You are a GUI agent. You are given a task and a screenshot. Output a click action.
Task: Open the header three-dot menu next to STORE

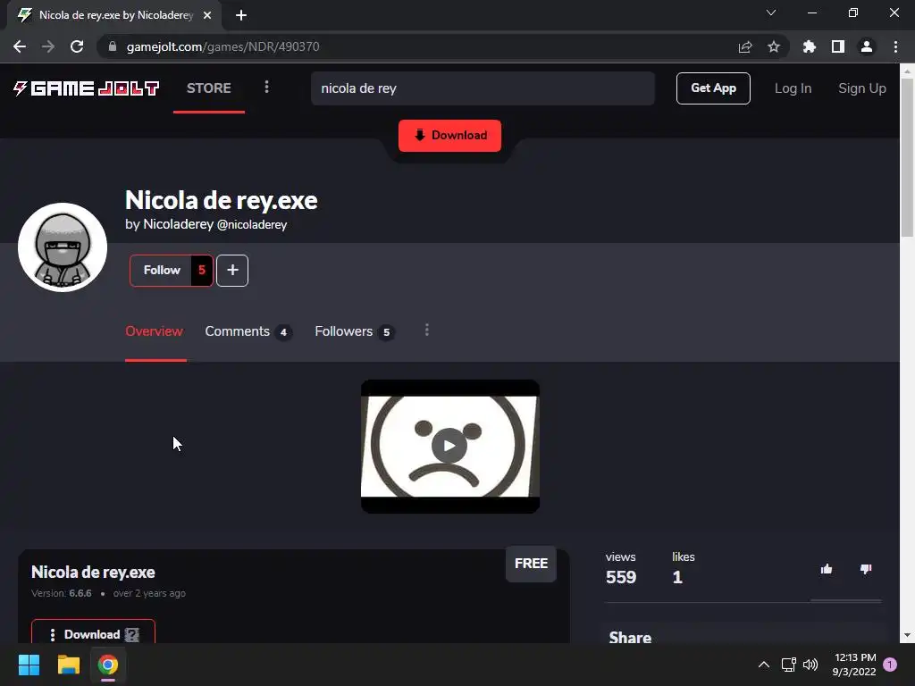pyautogui.click(x=266, y=87)
